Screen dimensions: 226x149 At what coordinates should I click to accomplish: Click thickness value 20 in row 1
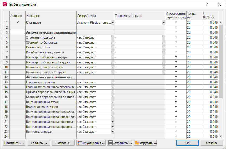tap(194, 23)
